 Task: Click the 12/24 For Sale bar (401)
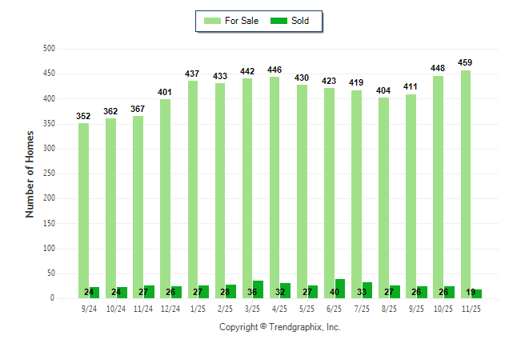166,198
